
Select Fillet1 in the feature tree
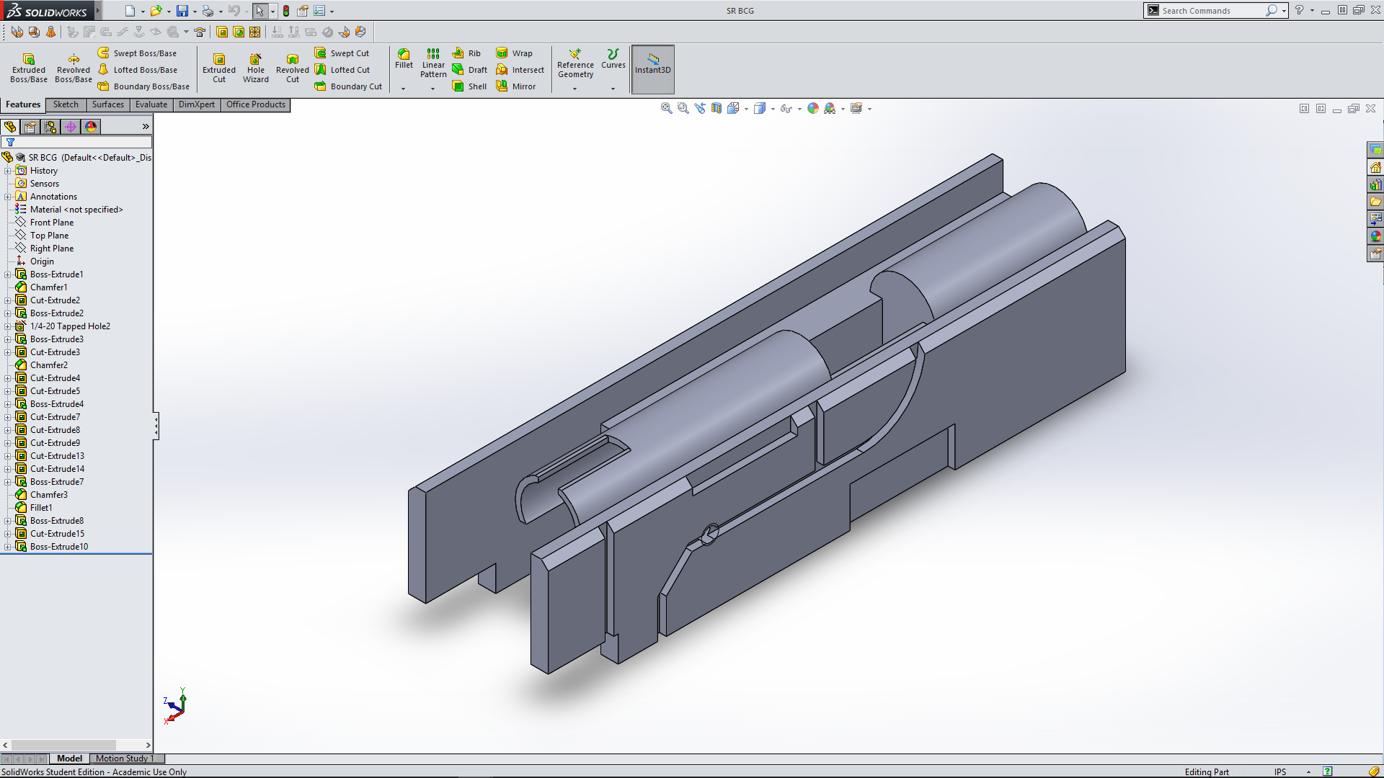[41, 508]
